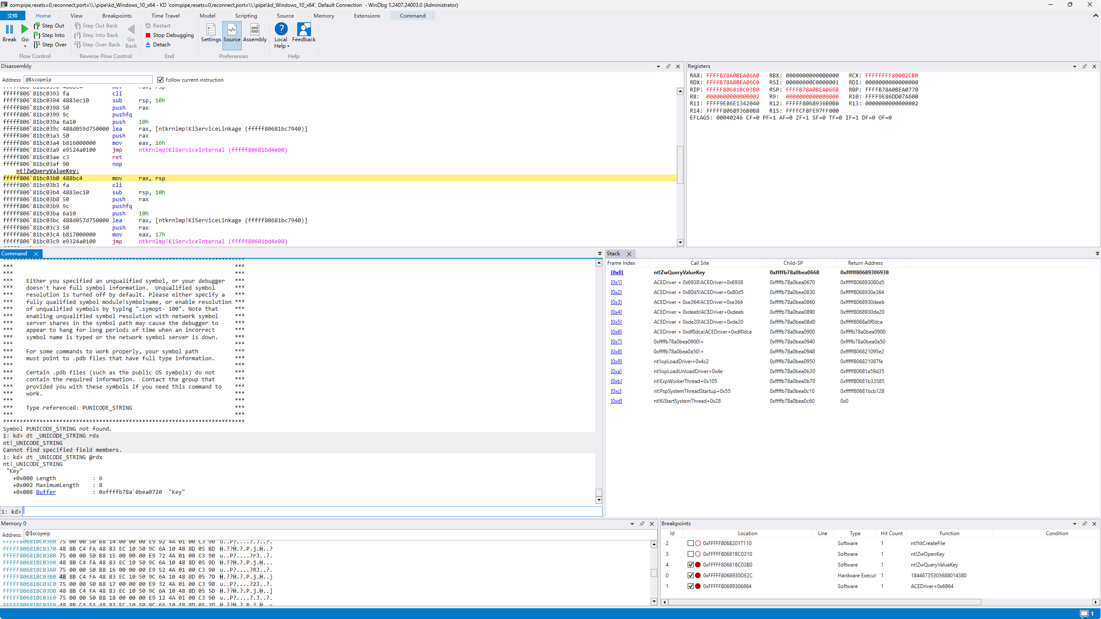1101x619 pixels.
Task: Close the Stack tab
Action: [629, 254]
